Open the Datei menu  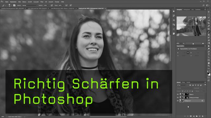click(6, 2)
